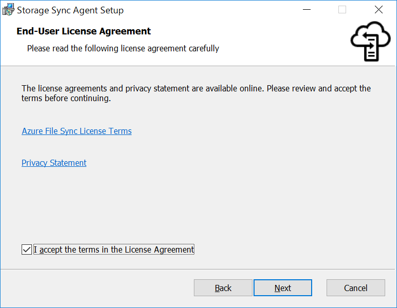Proceed by pressing the Next button
397x308 pixels.
pos(283,288)
